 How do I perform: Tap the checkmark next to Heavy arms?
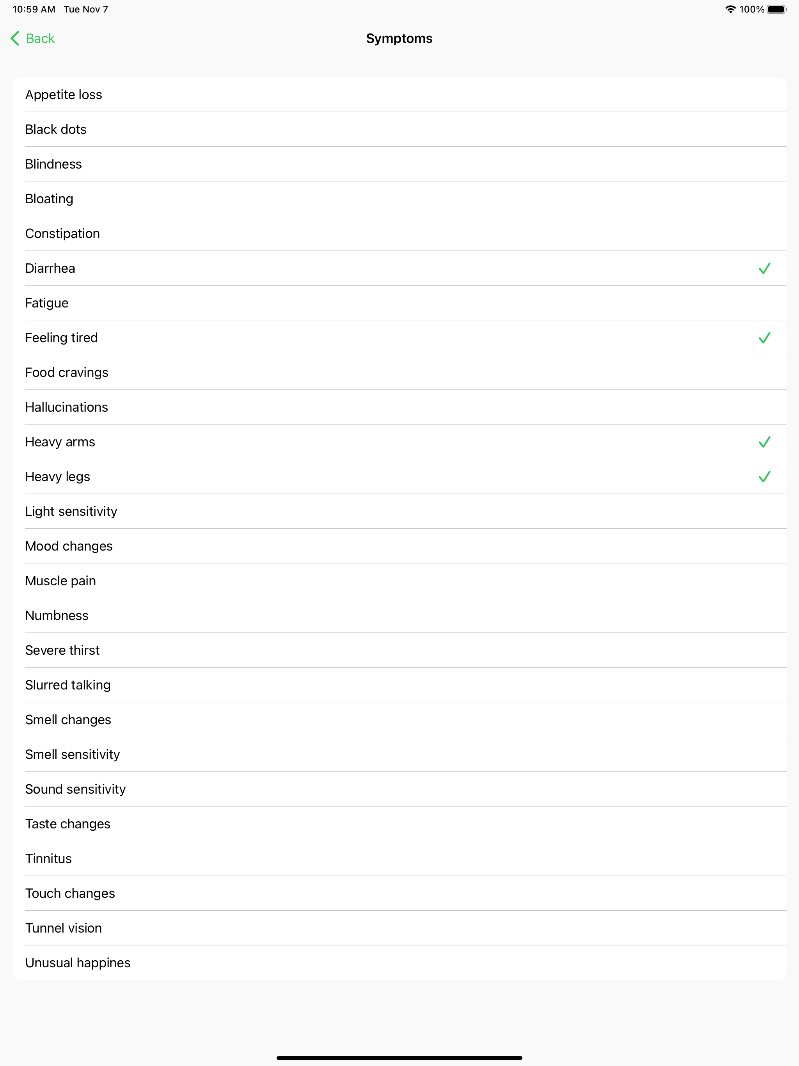click(765, 441)
